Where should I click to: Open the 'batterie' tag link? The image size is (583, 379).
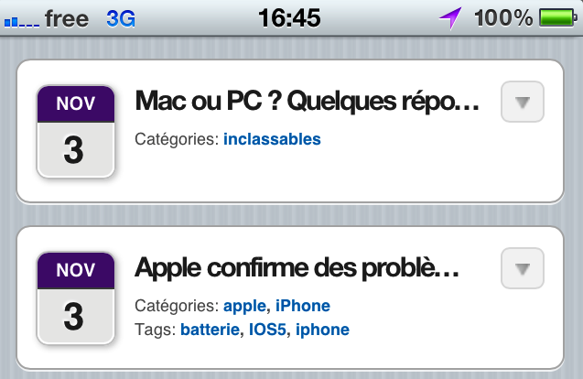pos(210,330)
